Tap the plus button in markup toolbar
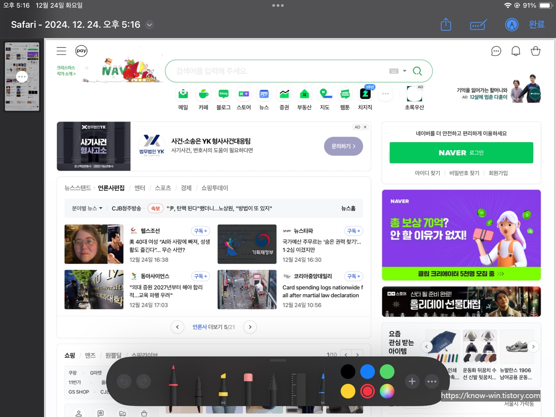 tap(412, 381)
